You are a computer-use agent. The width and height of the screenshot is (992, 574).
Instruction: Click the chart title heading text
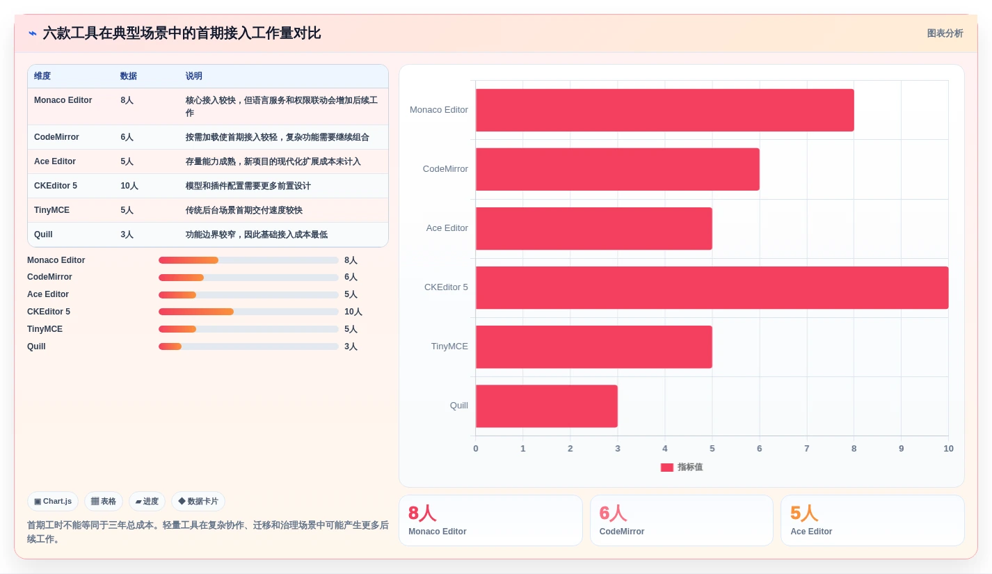coord(182,33)
